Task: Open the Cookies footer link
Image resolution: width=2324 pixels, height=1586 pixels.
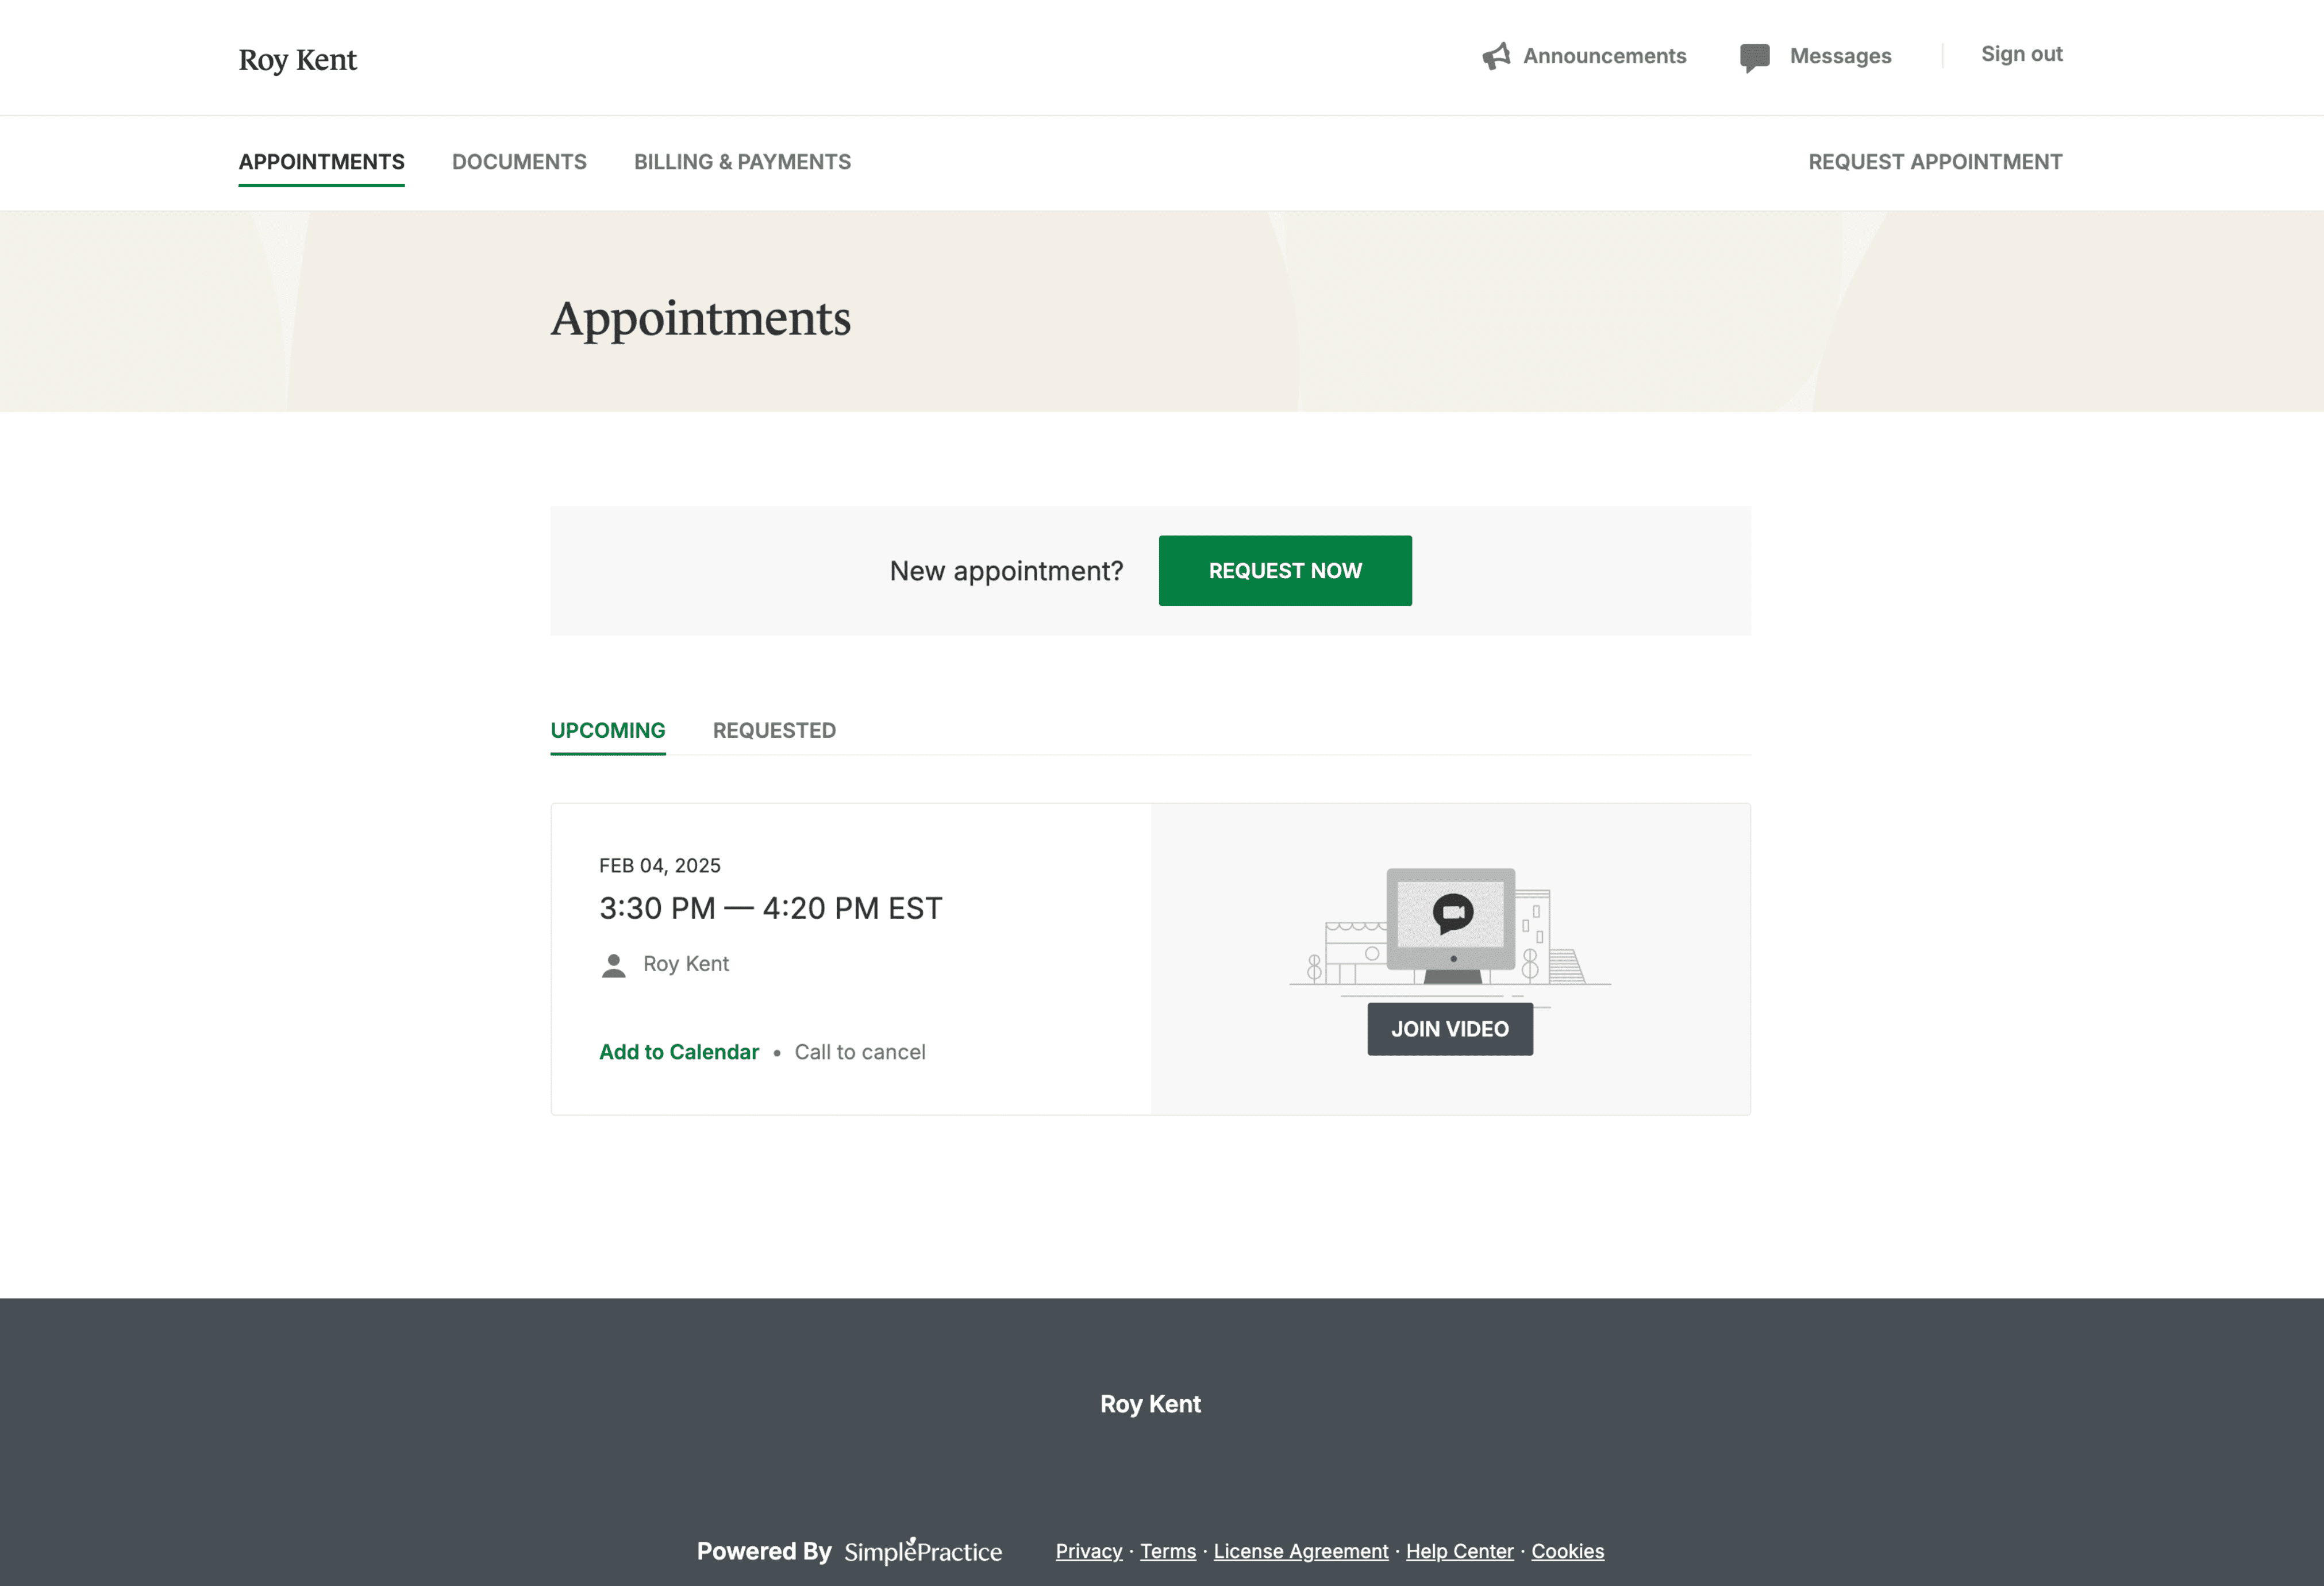Action: point(1567,1551)
